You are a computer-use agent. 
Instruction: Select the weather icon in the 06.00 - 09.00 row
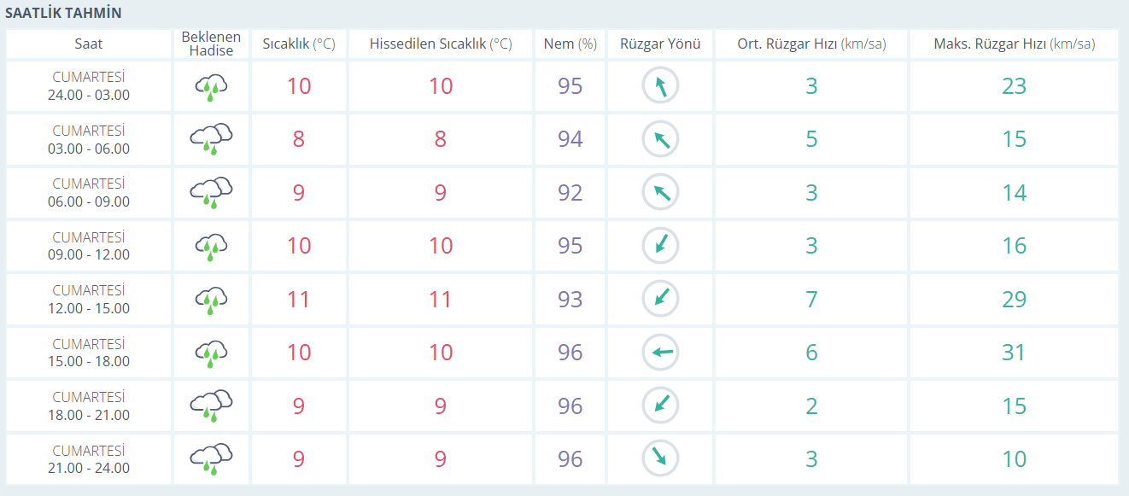[x=211, y=193]
